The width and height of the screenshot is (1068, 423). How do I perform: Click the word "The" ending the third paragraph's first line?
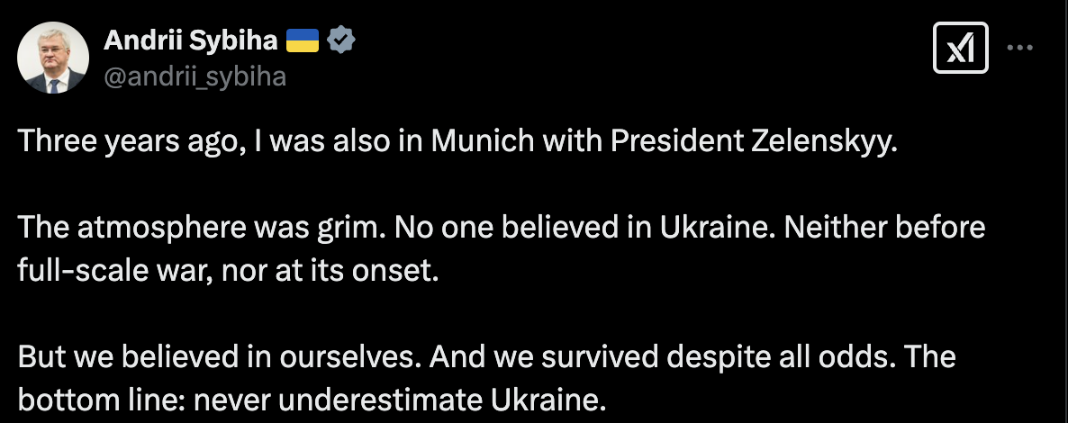pos(928,356)
